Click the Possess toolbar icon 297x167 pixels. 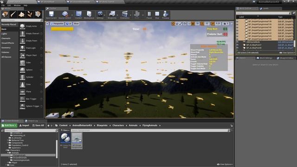(166, 15)
